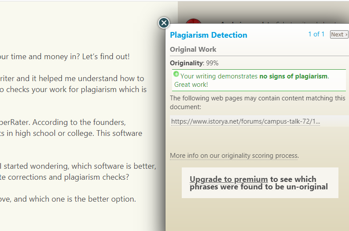The image size is (349, 231).
Task: Click the Great work! message text
Action: [191, 85]
